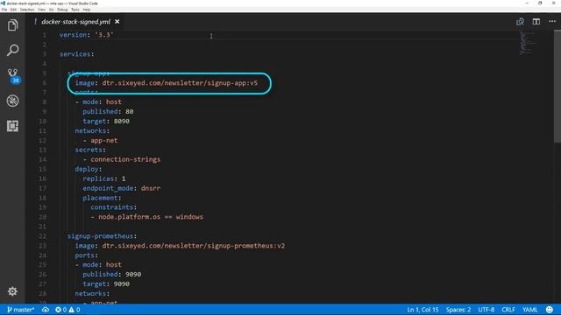The height and width of the screenshot is (315, 561).
Task: Open the Debug menu
Action: [x=62, y=10]
